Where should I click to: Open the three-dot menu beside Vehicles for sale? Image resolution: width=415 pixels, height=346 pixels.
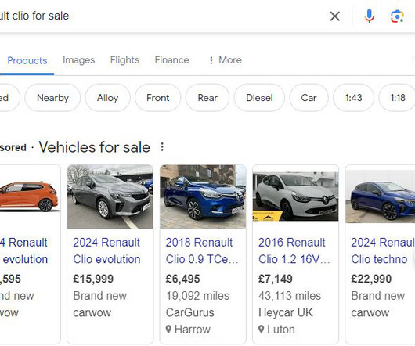[162, 147]
